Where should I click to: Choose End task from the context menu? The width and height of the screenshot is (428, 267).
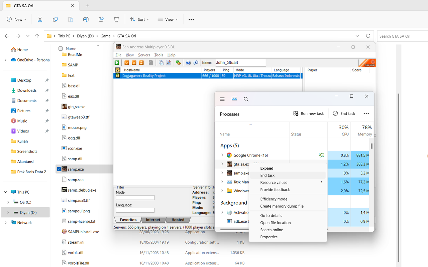click(288, 175)
